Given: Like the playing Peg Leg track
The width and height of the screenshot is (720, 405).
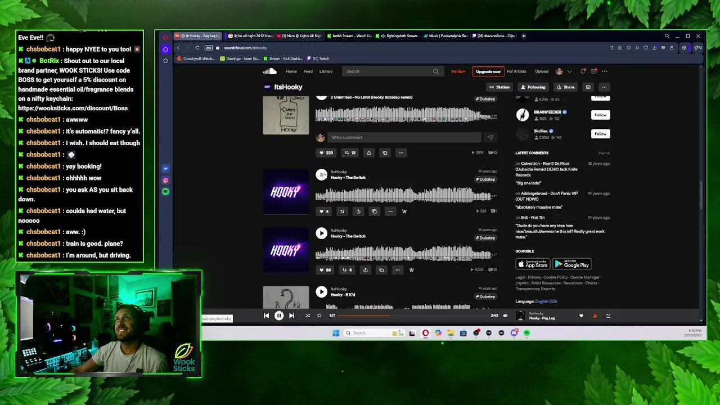Looking at the screenshot, I should 581,316.
